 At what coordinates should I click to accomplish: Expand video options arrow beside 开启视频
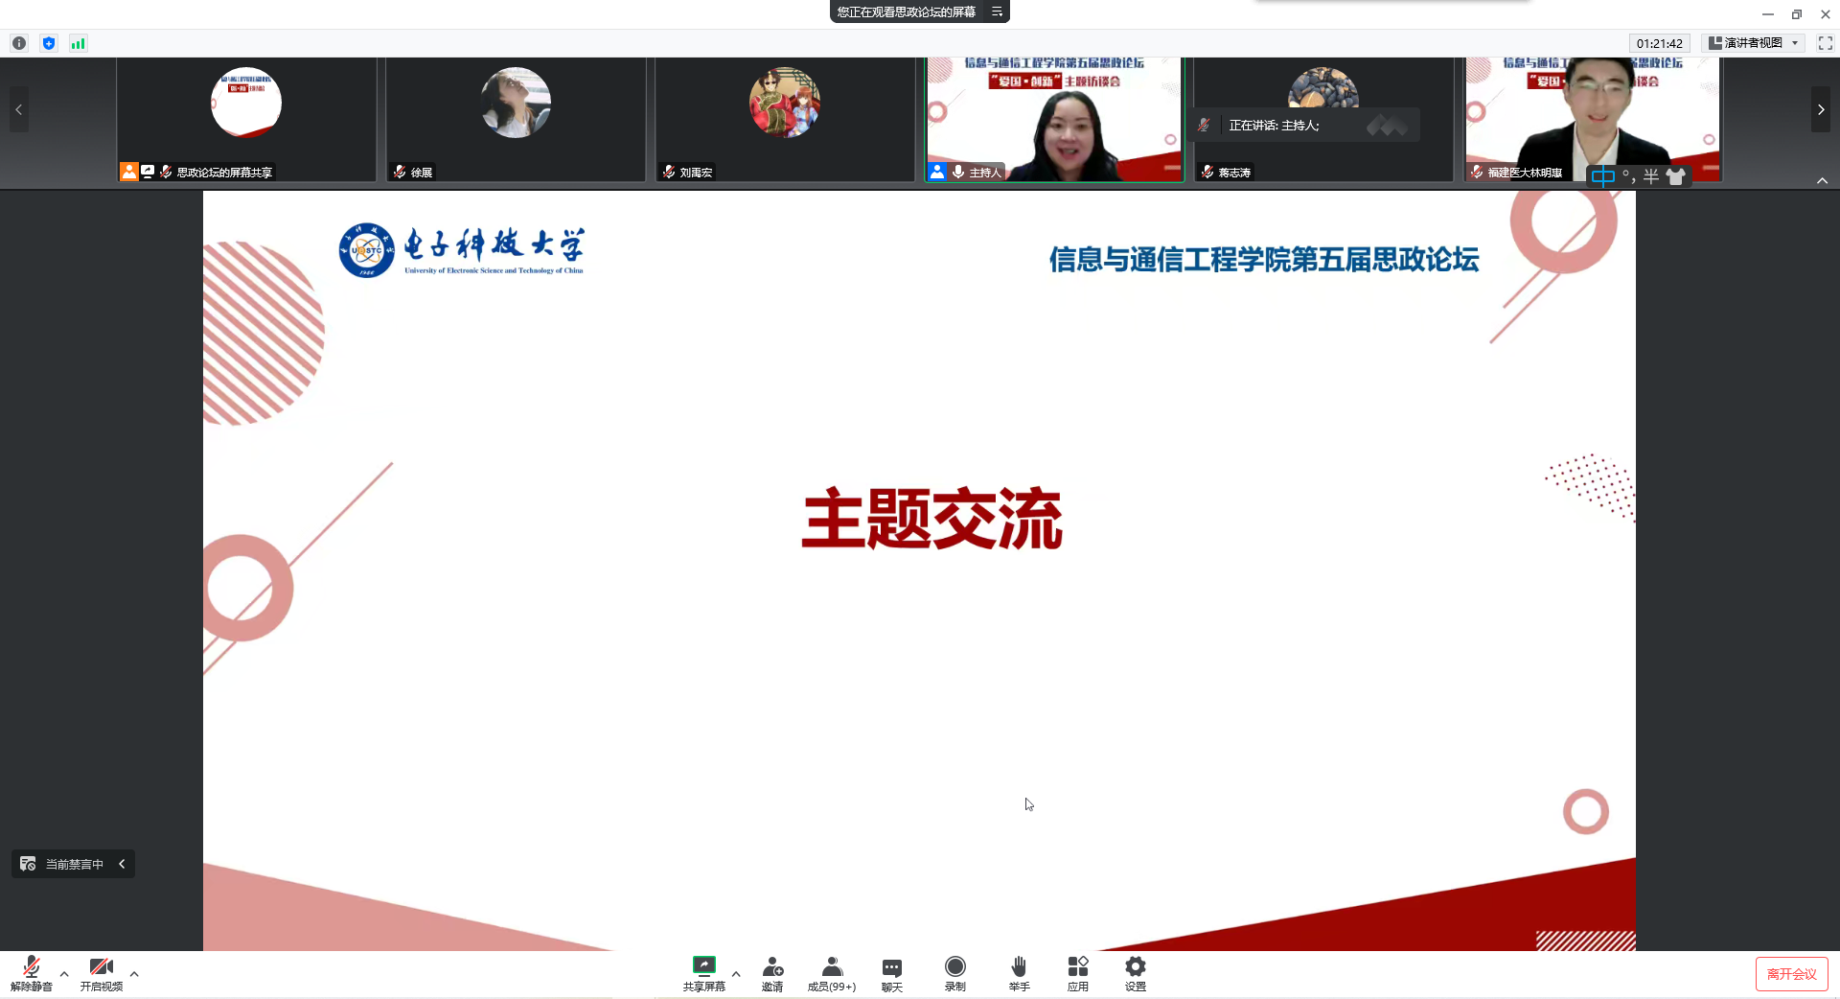[134, 974]
